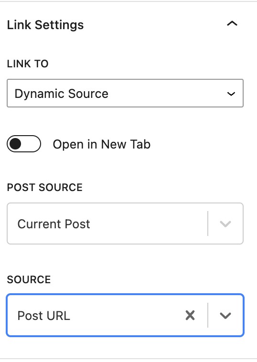The image size is (257, 362).
Task: Clear the Post URL selection with X
Action: coord(190,315)
